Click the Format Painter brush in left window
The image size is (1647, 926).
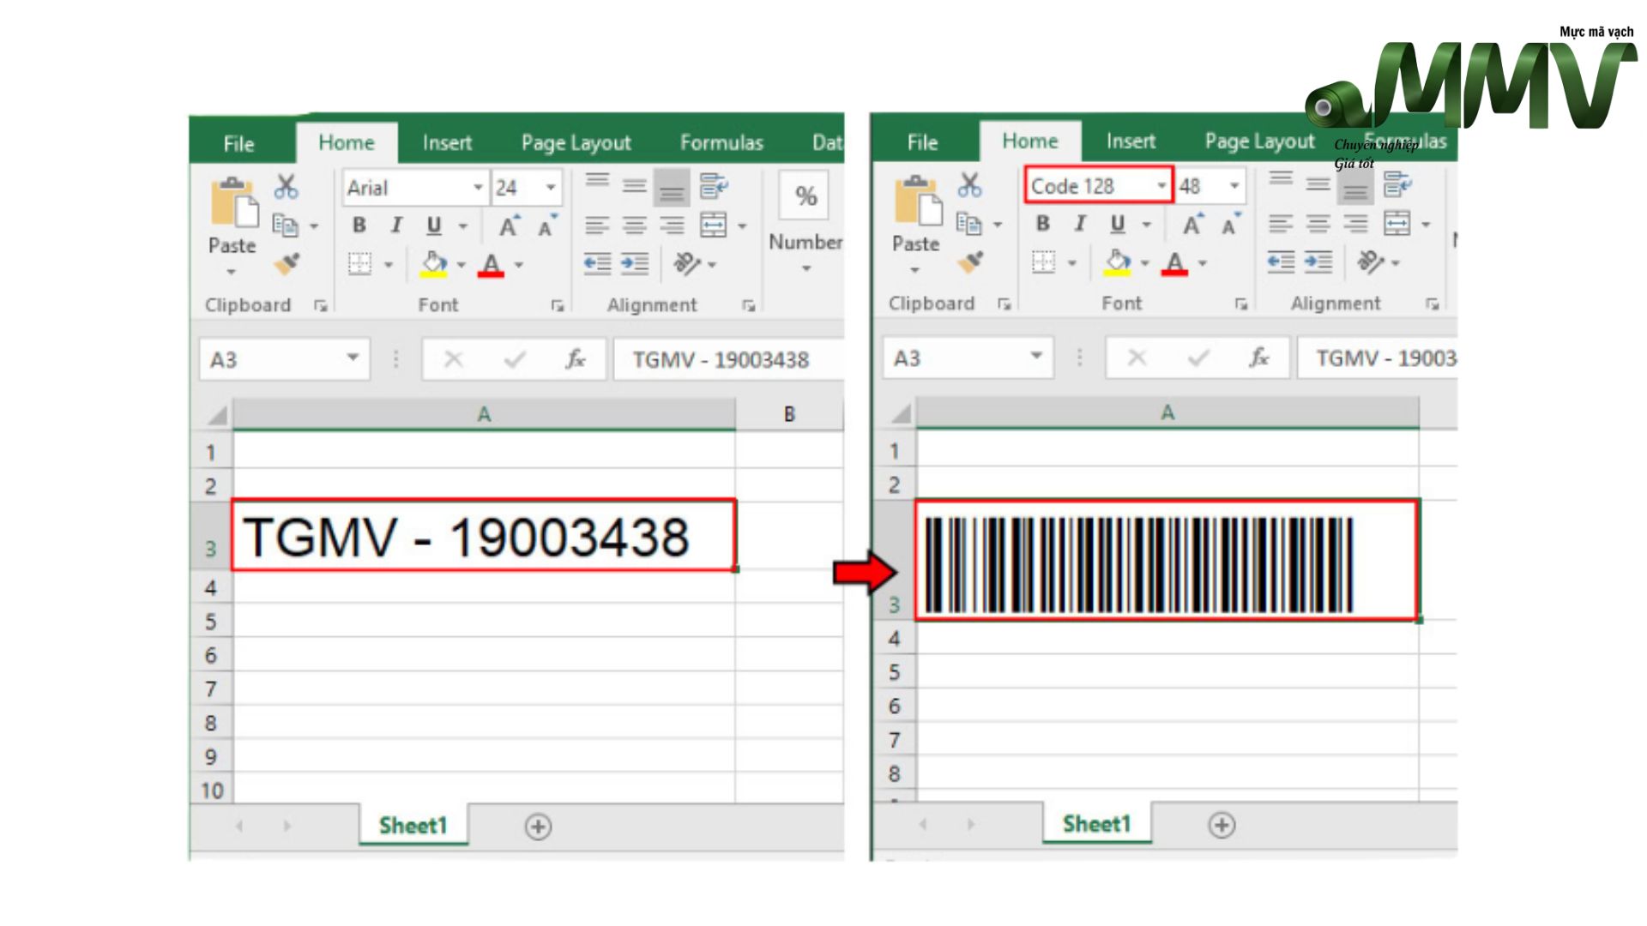[287, 264]
